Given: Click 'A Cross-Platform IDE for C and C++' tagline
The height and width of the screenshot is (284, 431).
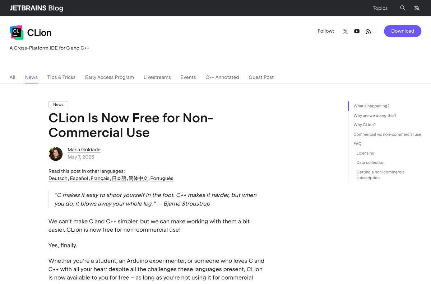Looking at the screenshot, I should click(50, 48).
